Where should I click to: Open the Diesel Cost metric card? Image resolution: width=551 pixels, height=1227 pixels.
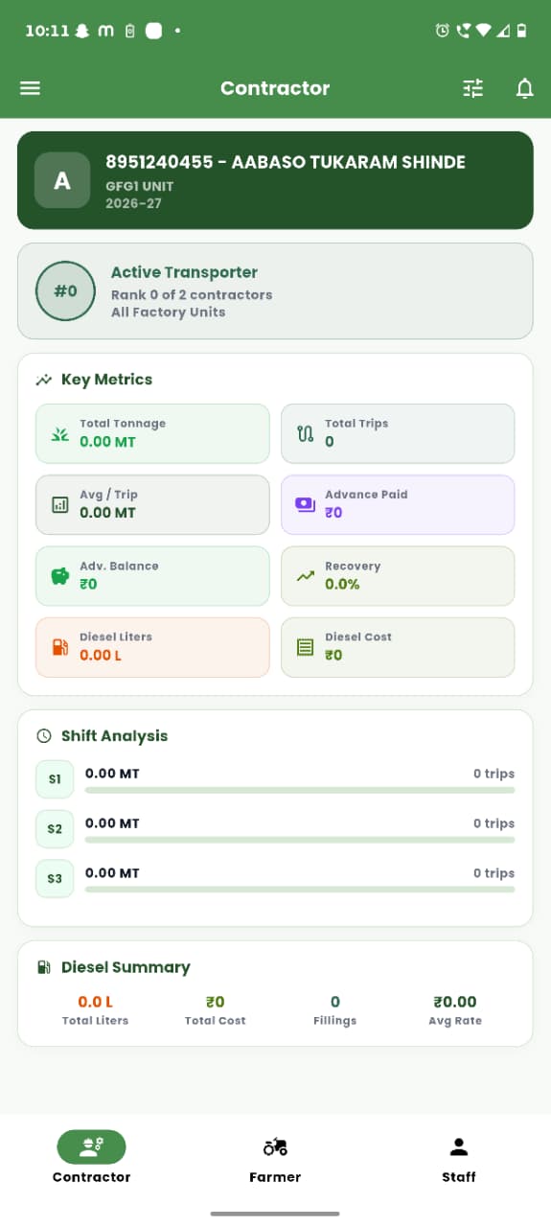[x=398, y=647]
